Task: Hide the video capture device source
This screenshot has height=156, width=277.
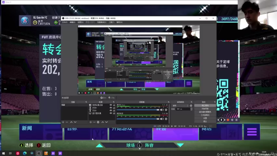Action: [x=111, y=105]
